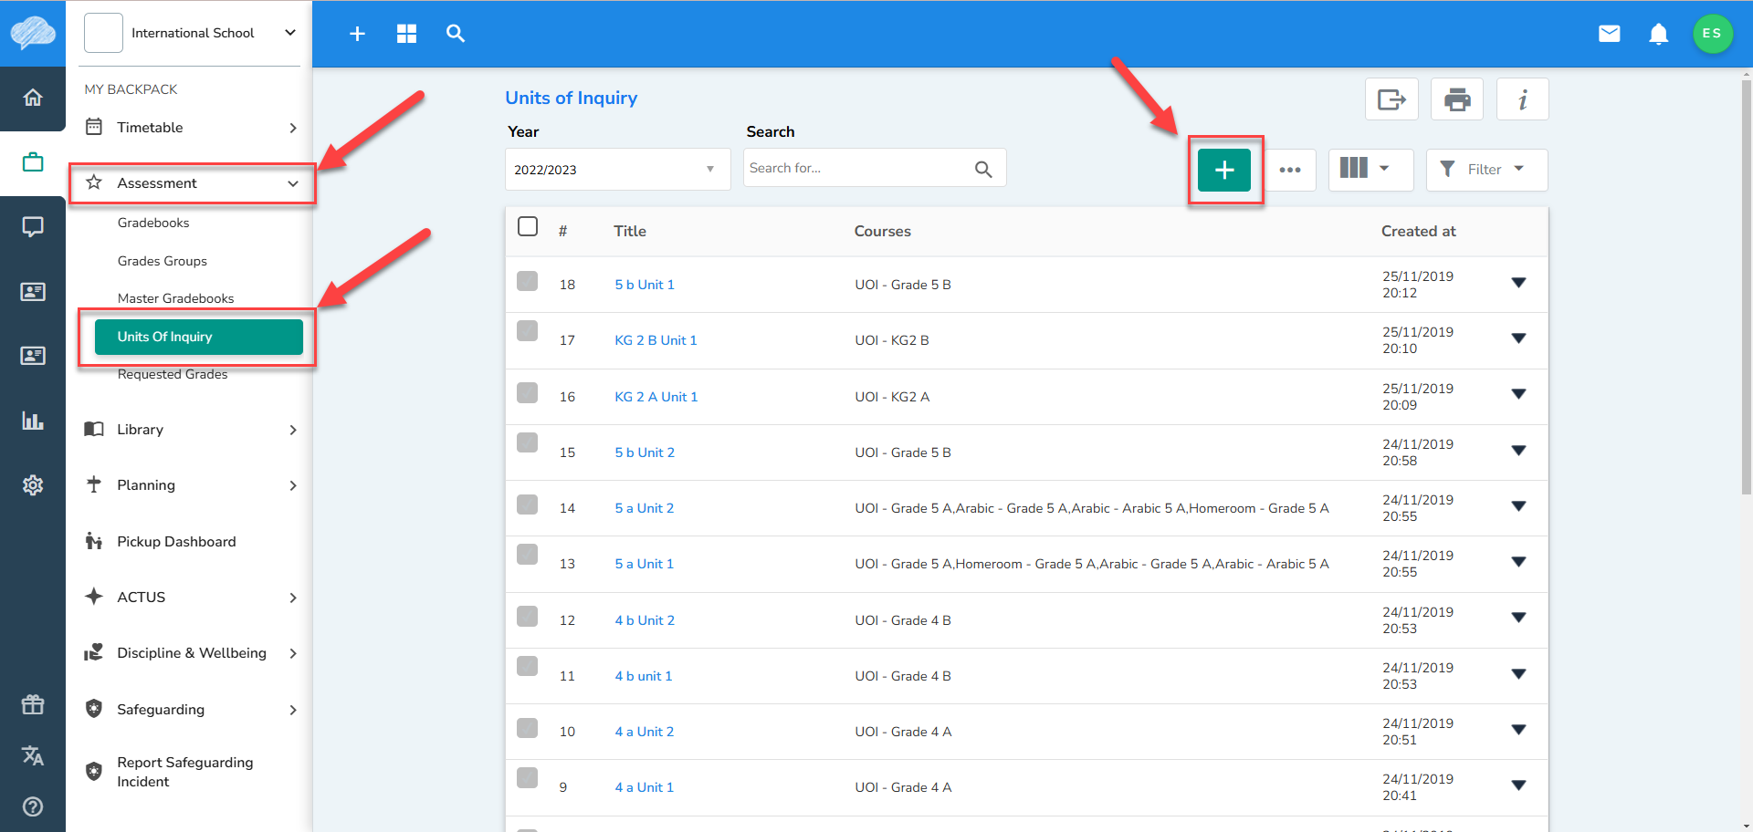1753x832 pixels.
Task: Open the ES user avatar
Action: pos(1712,34)
